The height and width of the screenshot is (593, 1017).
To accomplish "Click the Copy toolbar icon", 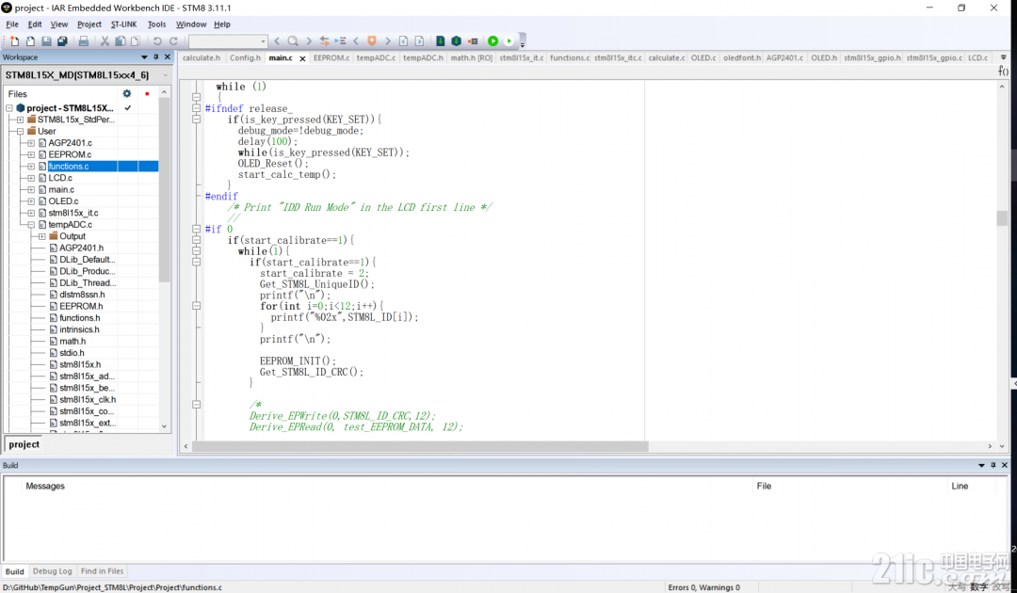I will pyautogui.click(x=120, y=40).
